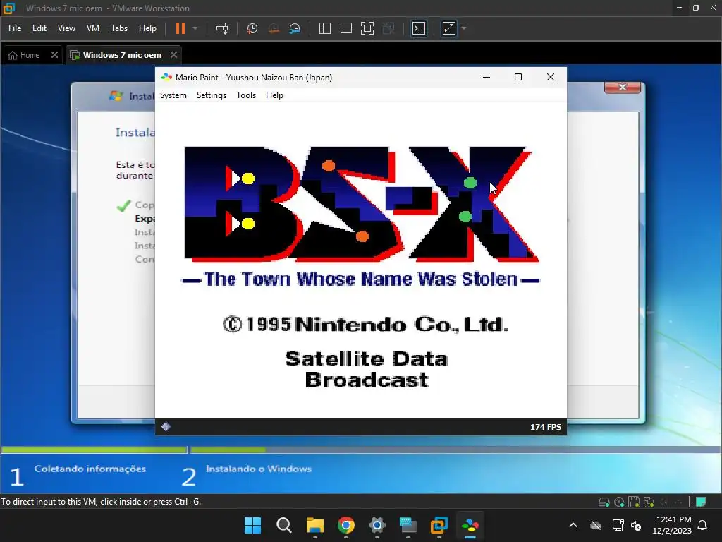Image resolution: width=722 pixels, height=542 pixels.
Task: Open the Windows Start menu
Action: point(252,525)
